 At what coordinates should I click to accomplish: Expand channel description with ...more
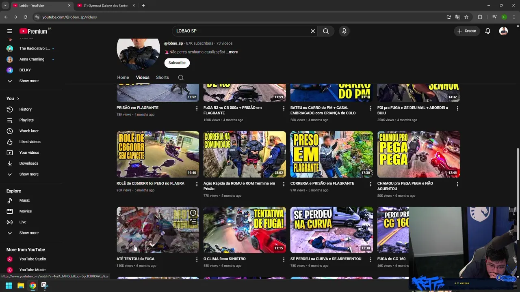[x=232, y=52]
